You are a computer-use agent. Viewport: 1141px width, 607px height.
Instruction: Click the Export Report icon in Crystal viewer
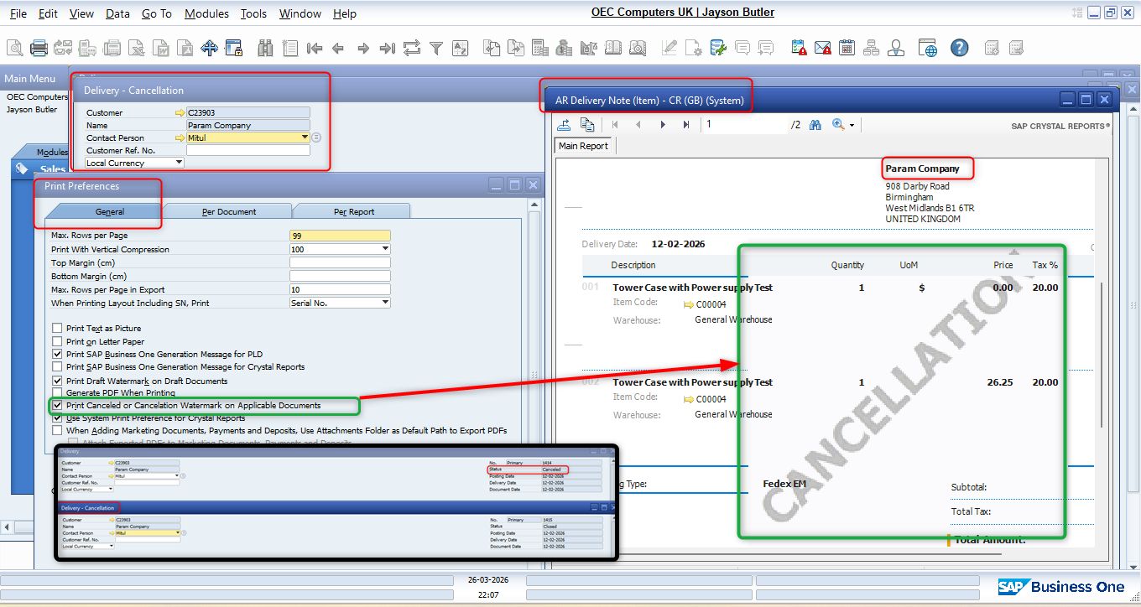click(x=564, y=124)
